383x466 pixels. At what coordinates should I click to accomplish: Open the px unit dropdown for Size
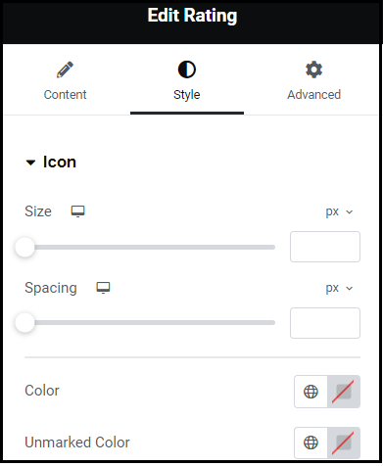point(340,211)
